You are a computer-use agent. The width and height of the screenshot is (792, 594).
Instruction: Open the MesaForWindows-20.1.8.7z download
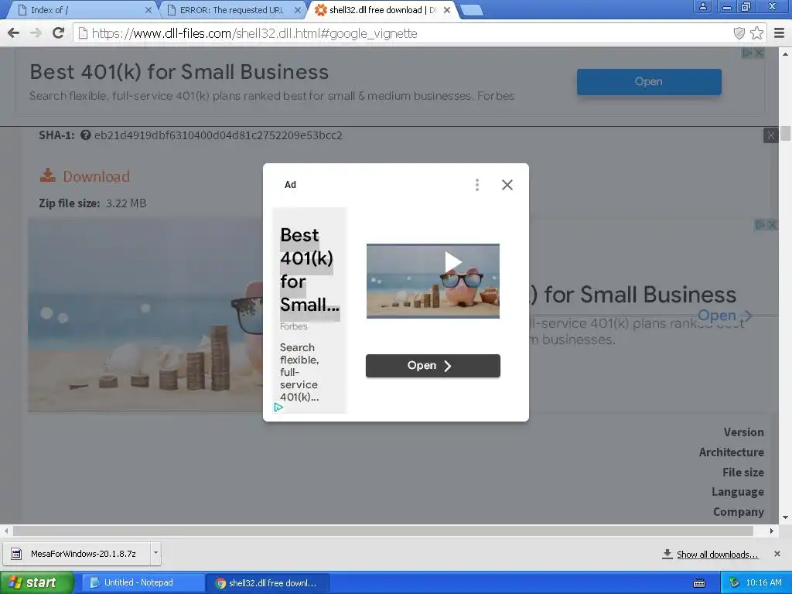pyautogui.click(x=77, y=554)
